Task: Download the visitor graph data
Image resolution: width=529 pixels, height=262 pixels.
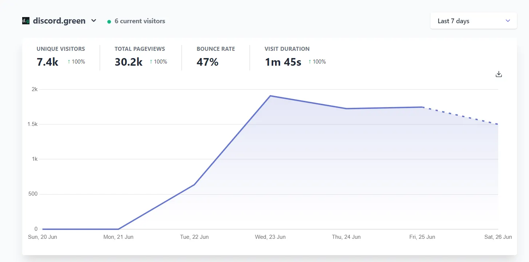Action: tap(499, 74)
